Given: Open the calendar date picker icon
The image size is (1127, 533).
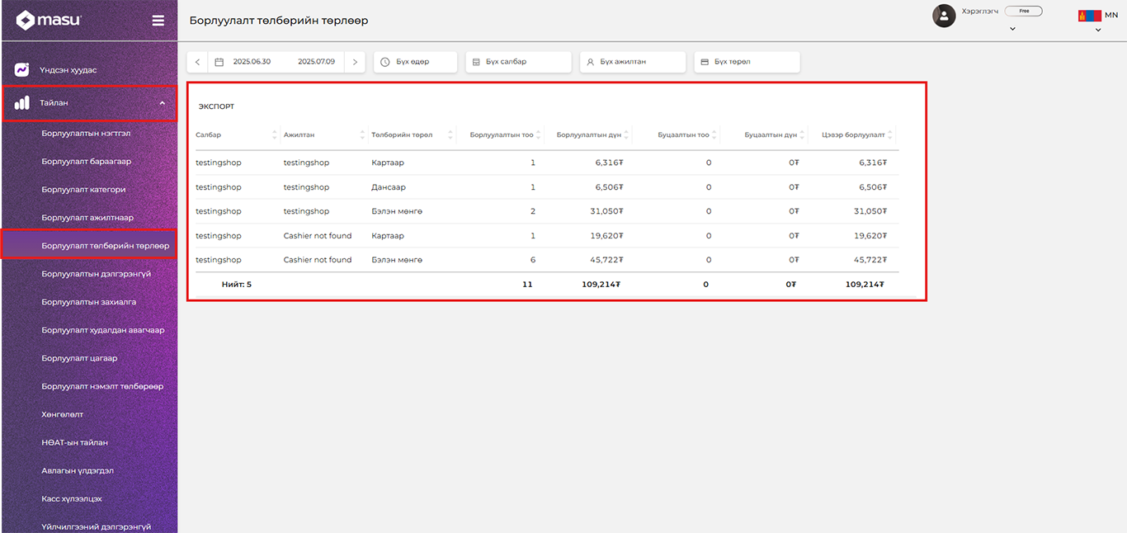Looking at the screenshot, I should (x=219, y=62).
